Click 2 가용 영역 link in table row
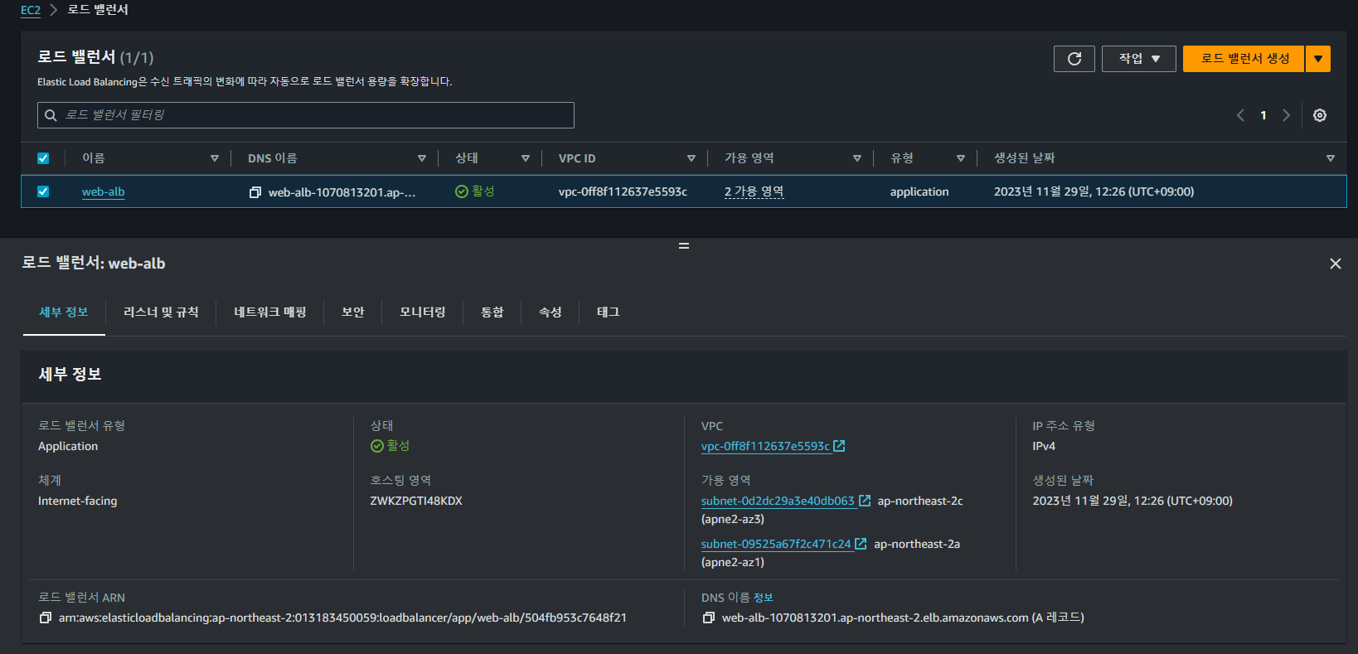Screen dimensions: 1358x654 click(x=754, y=191)
